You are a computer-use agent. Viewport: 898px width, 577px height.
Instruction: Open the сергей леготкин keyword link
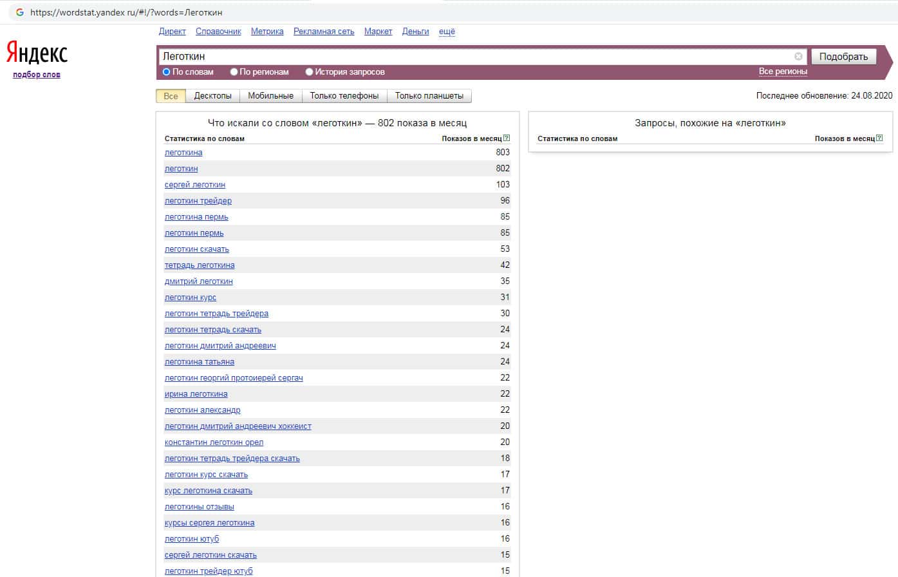[x=194, y=185]
